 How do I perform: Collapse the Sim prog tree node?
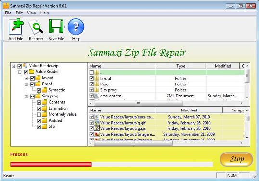pyautogui.click(x=26, y=97)
